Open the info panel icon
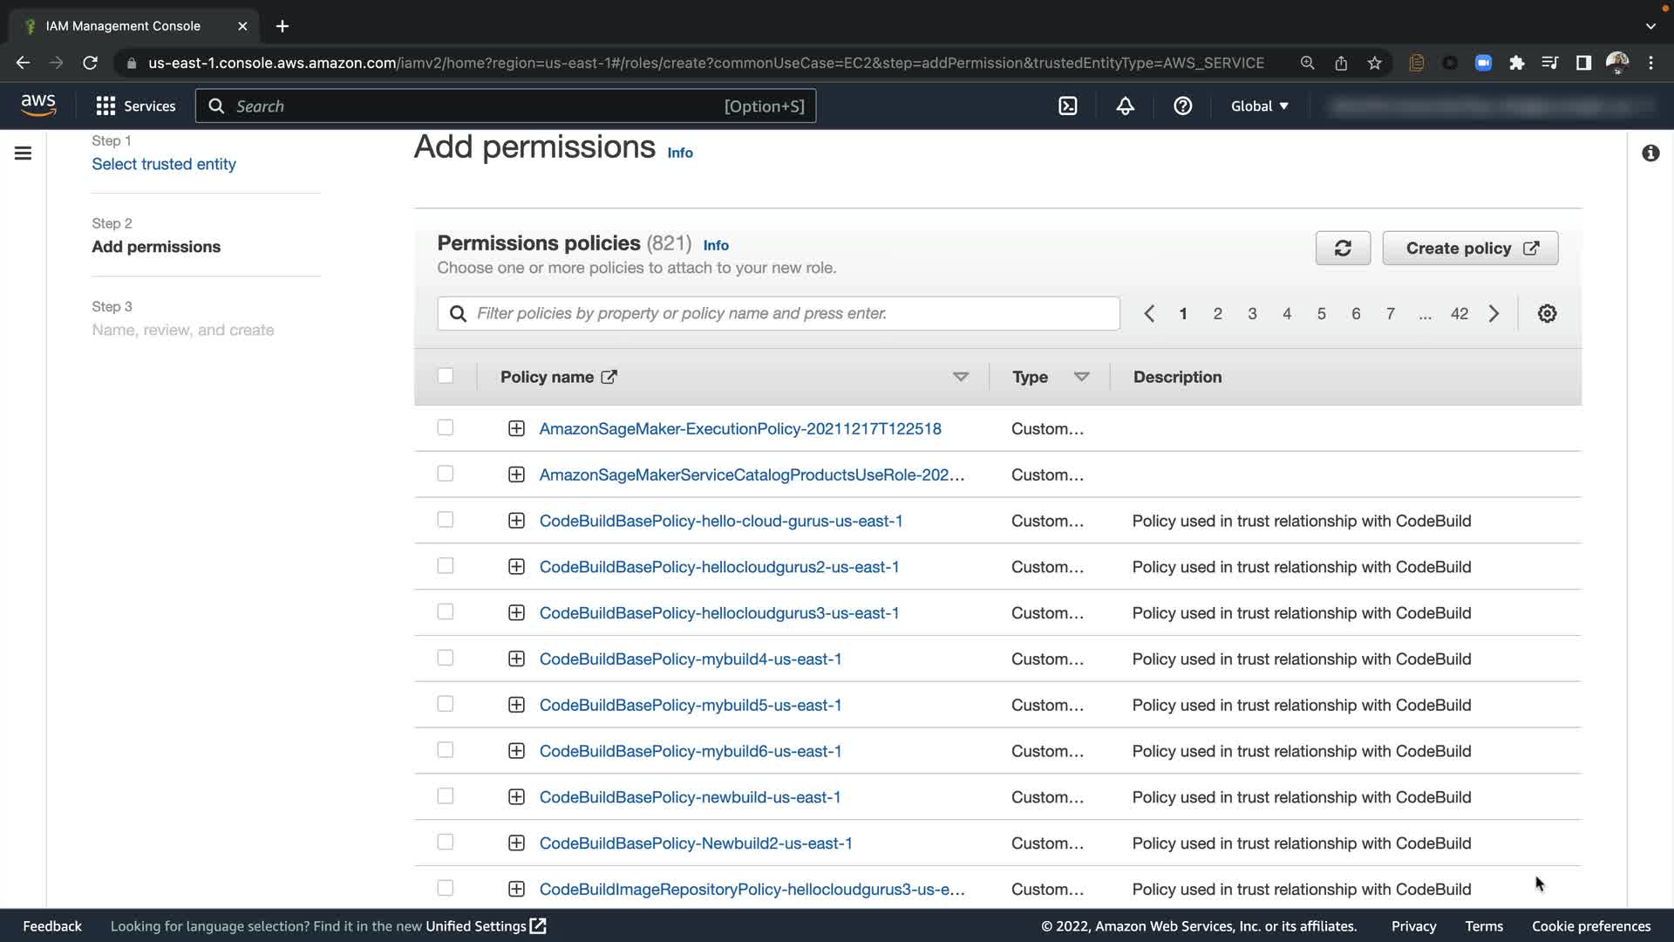Viewport: 1674px width, 942px height. pyautogui.click(x=1650, y=154)
